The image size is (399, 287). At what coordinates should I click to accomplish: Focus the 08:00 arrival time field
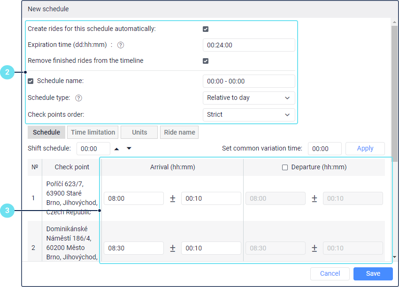click(x=134, y=198)
